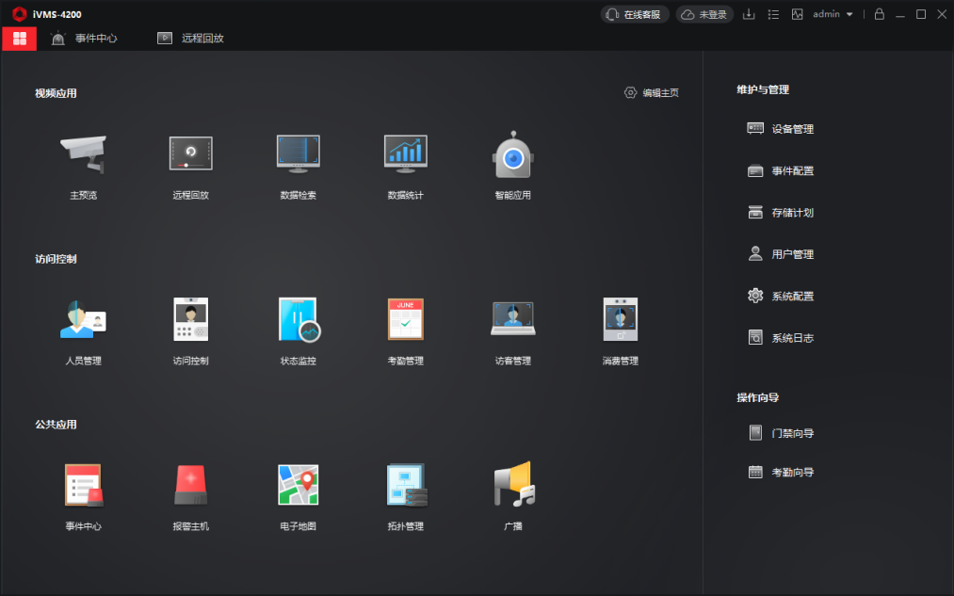
Task: Open the 数据统计 chart icon
Action: coord(405,155)
